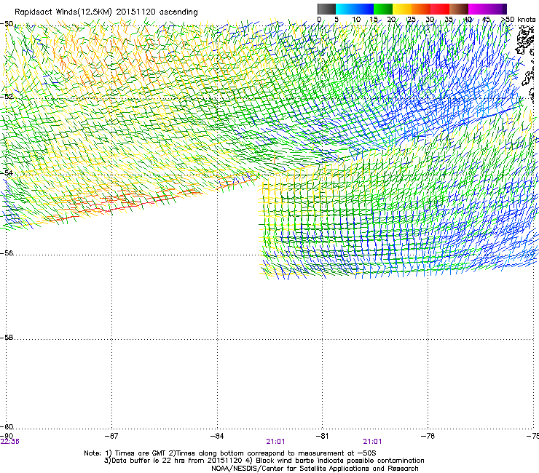Pick the orange 25-30 knots legend segment
The height and width of the screenshot is (473, 539).
tap(421, 9)
